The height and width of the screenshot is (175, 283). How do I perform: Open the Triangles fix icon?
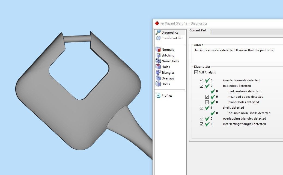point(158,73)
